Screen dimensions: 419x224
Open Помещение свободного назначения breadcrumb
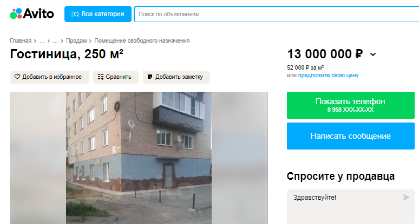tap(142, 40)
